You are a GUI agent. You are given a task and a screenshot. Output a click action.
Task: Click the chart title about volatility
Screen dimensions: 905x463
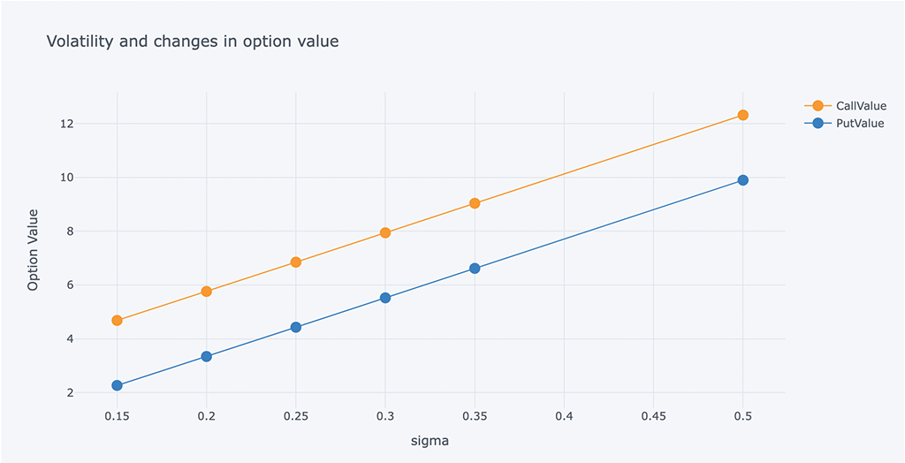pos(192,42)
